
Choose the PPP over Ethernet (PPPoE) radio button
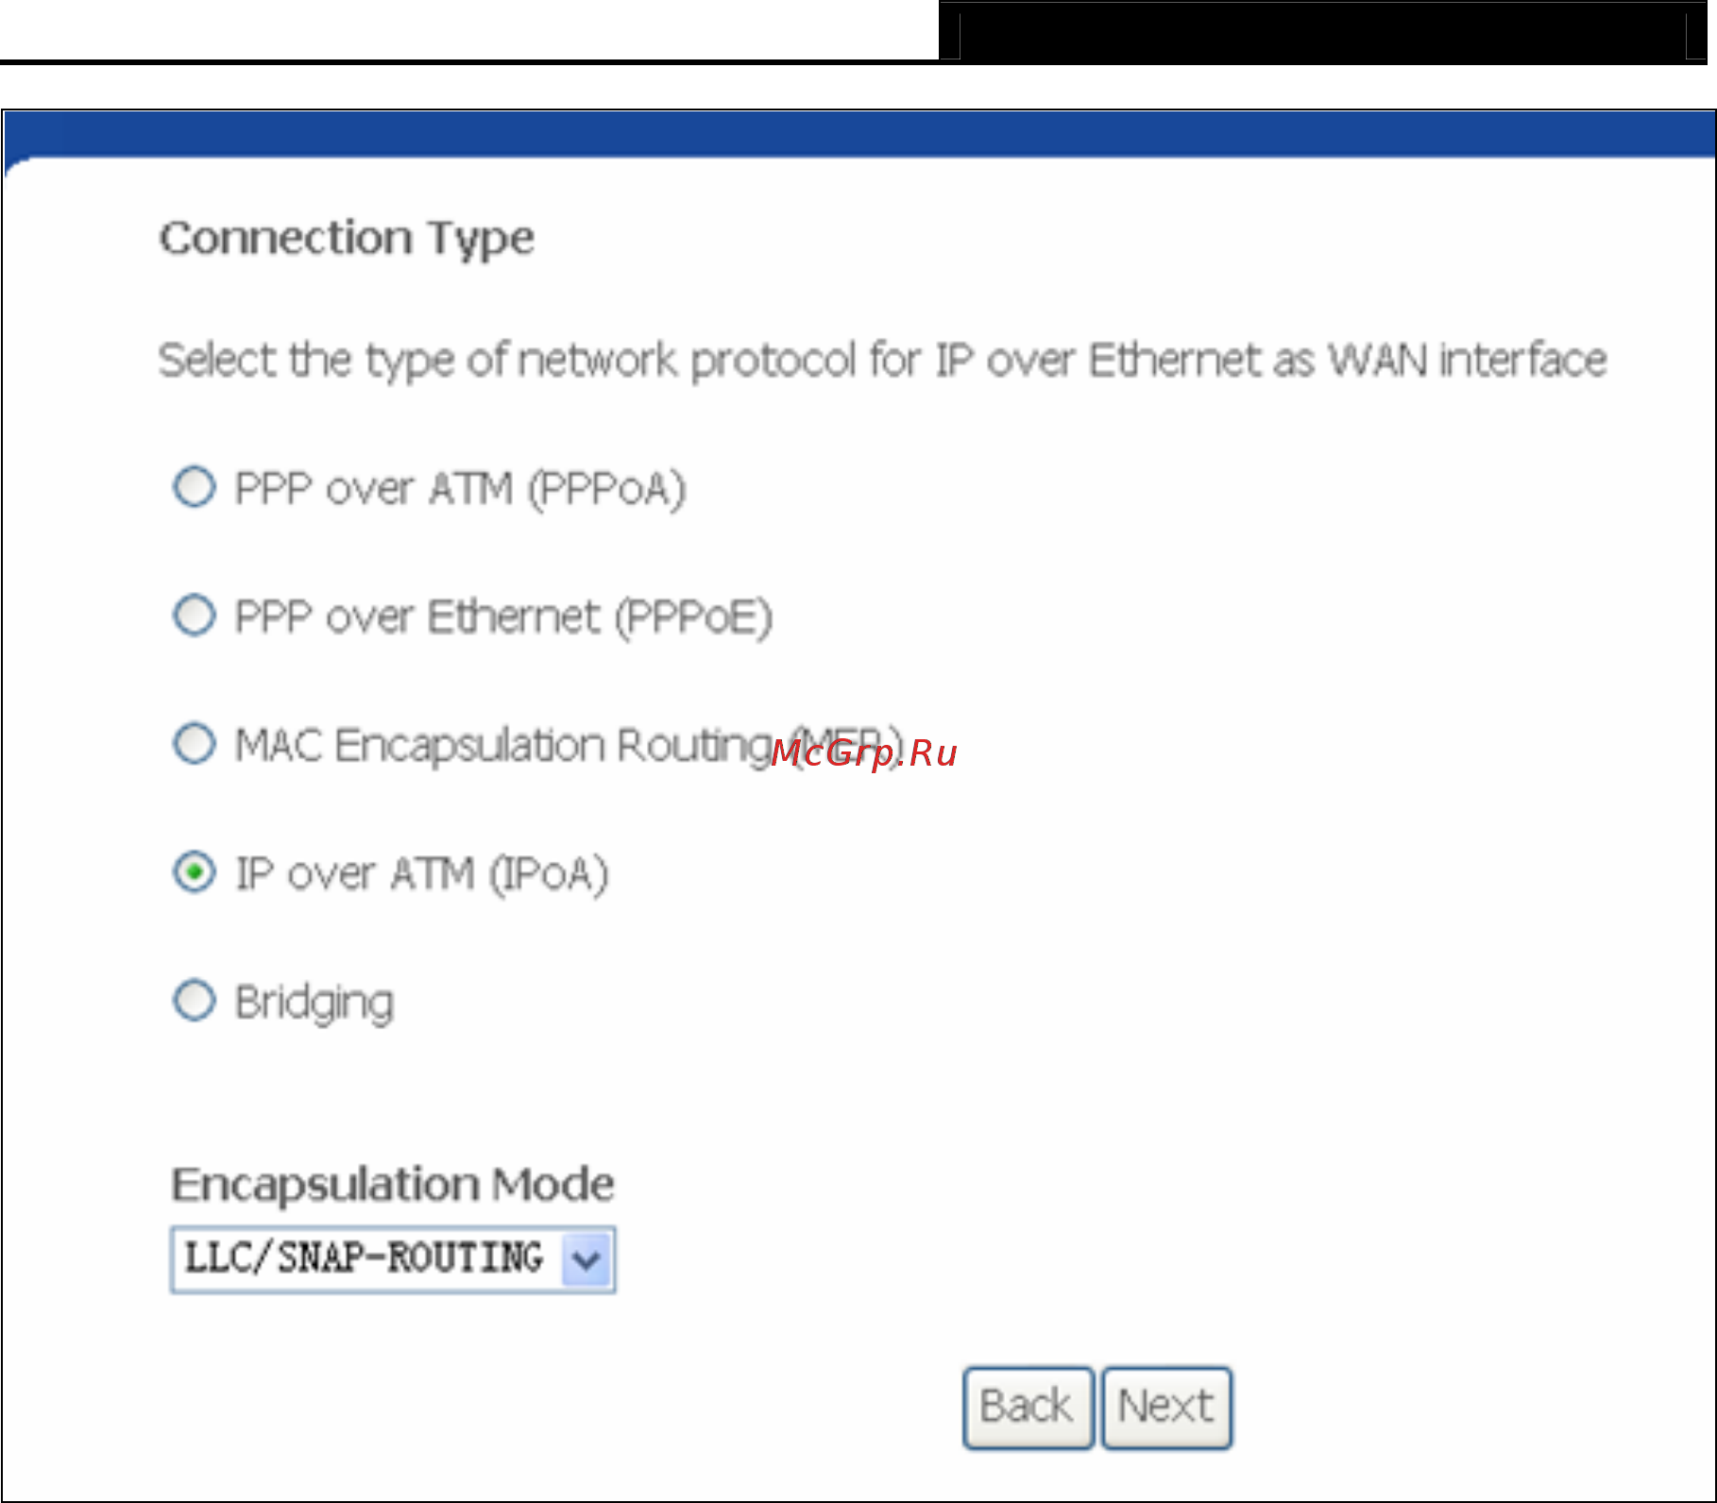tap(195, 616)
